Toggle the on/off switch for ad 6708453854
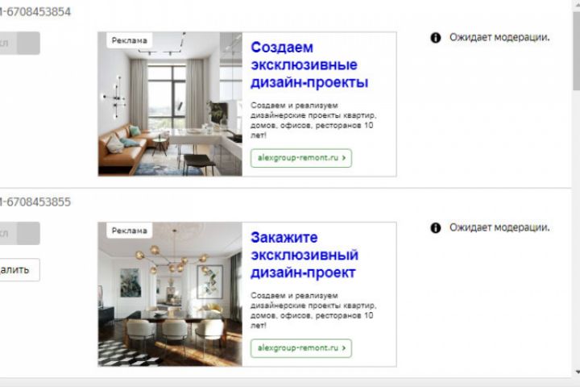 click(19, 44)
